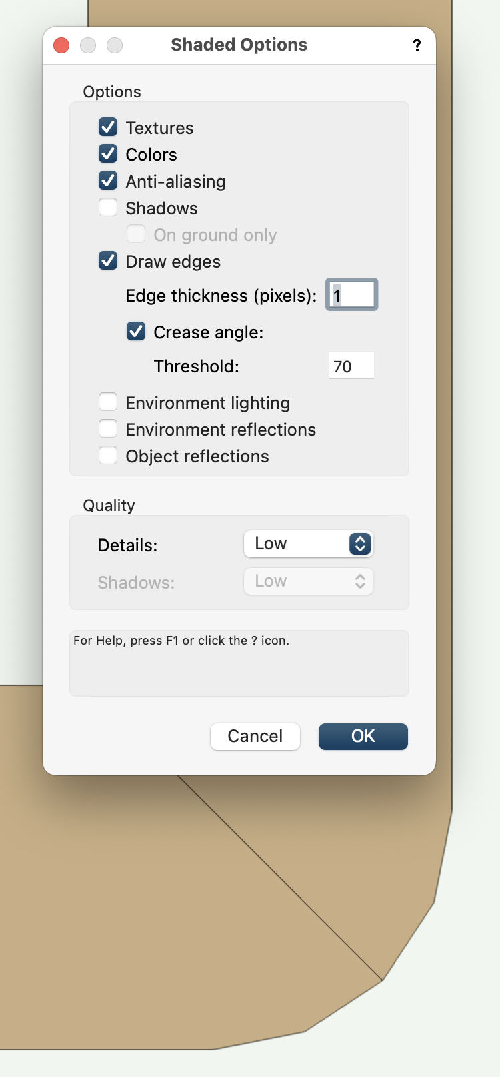Open the Details quality dropdown
This screenshot has width=500, height=1077.
[x=308, y=543]
